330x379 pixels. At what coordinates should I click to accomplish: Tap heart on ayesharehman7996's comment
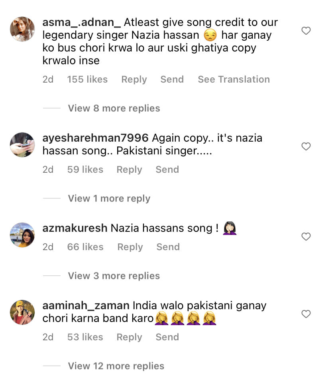coord(306,146)
